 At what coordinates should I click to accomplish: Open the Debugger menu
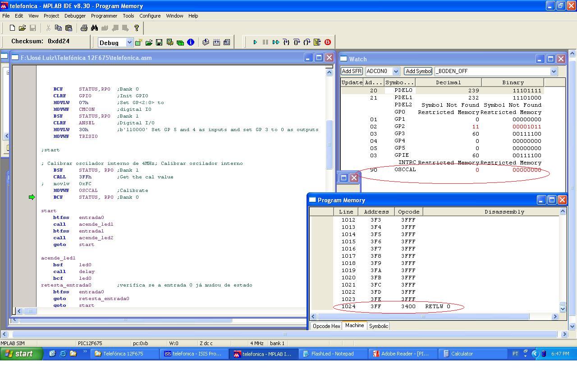[75, 16]
